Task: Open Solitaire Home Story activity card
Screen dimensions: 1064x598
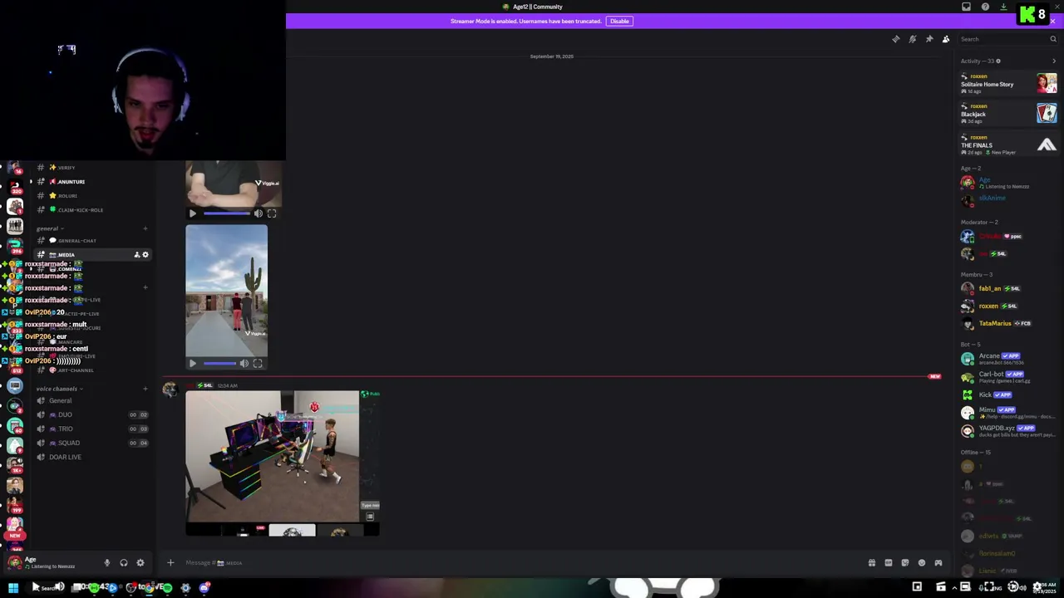Action: click(1008, 83)
